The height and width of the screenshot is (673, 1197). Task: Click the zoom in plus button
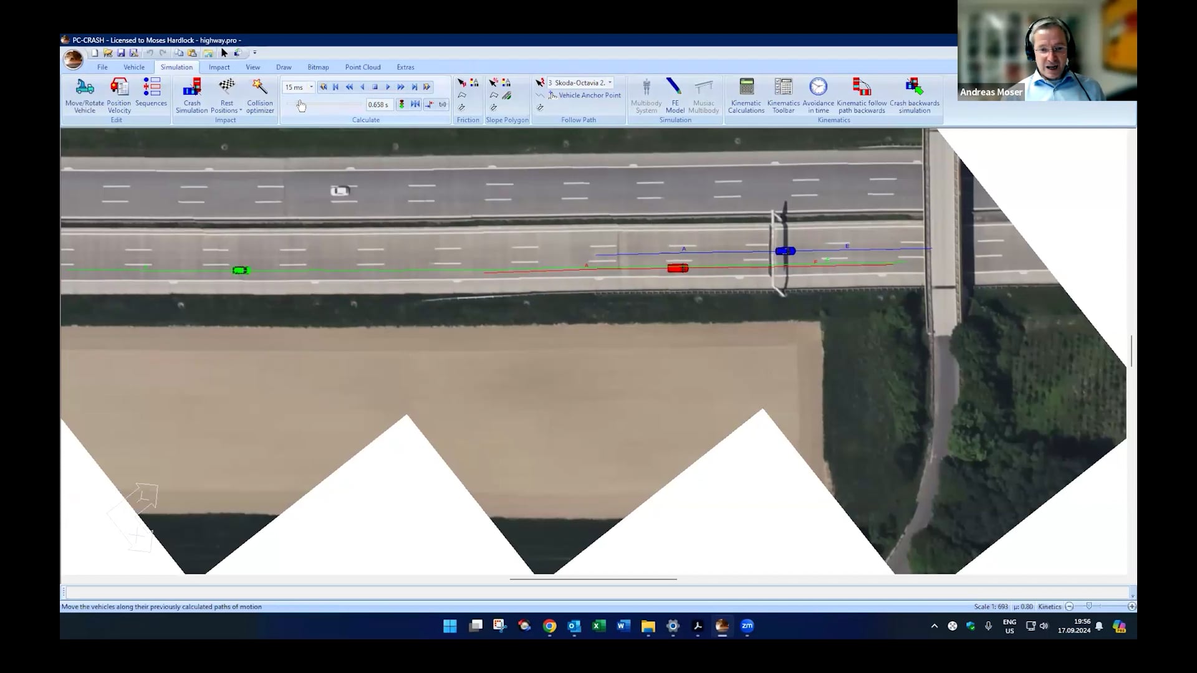click(x=1132, y=606)
